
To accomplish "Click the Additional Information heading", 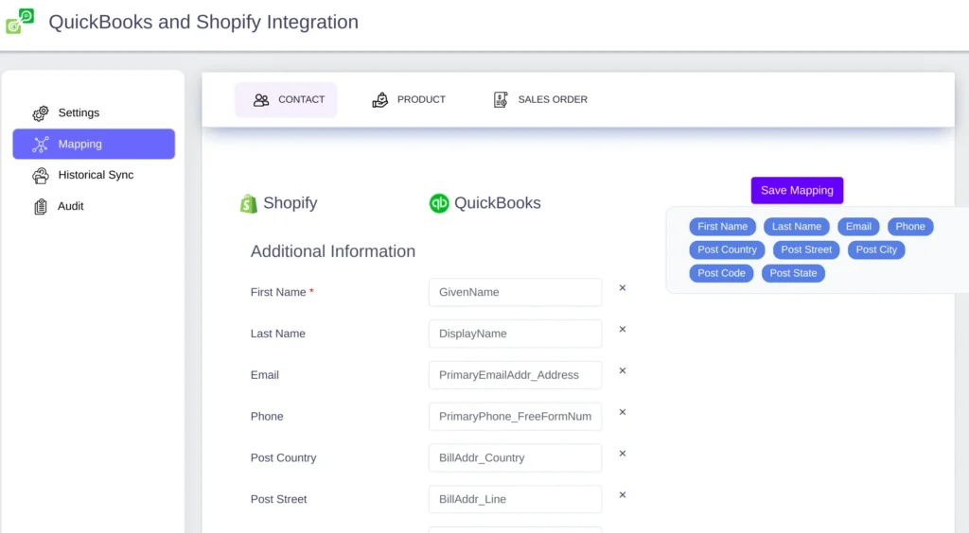I will point(332,251).
